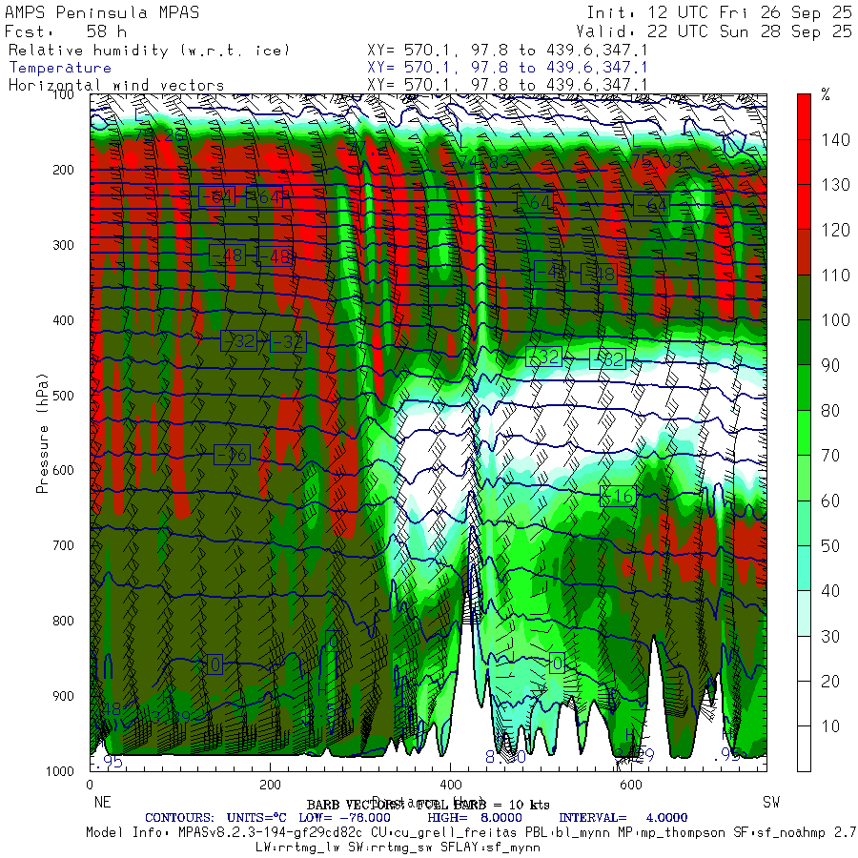Click the distance axis tick label '200'
This screenshot has width=858, height=858.
270,785
